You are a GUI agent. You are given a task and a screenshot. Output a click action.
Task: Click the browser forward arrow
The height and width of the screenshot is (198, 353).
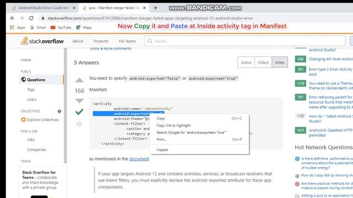pyautogui.click(x=22, y=18)
